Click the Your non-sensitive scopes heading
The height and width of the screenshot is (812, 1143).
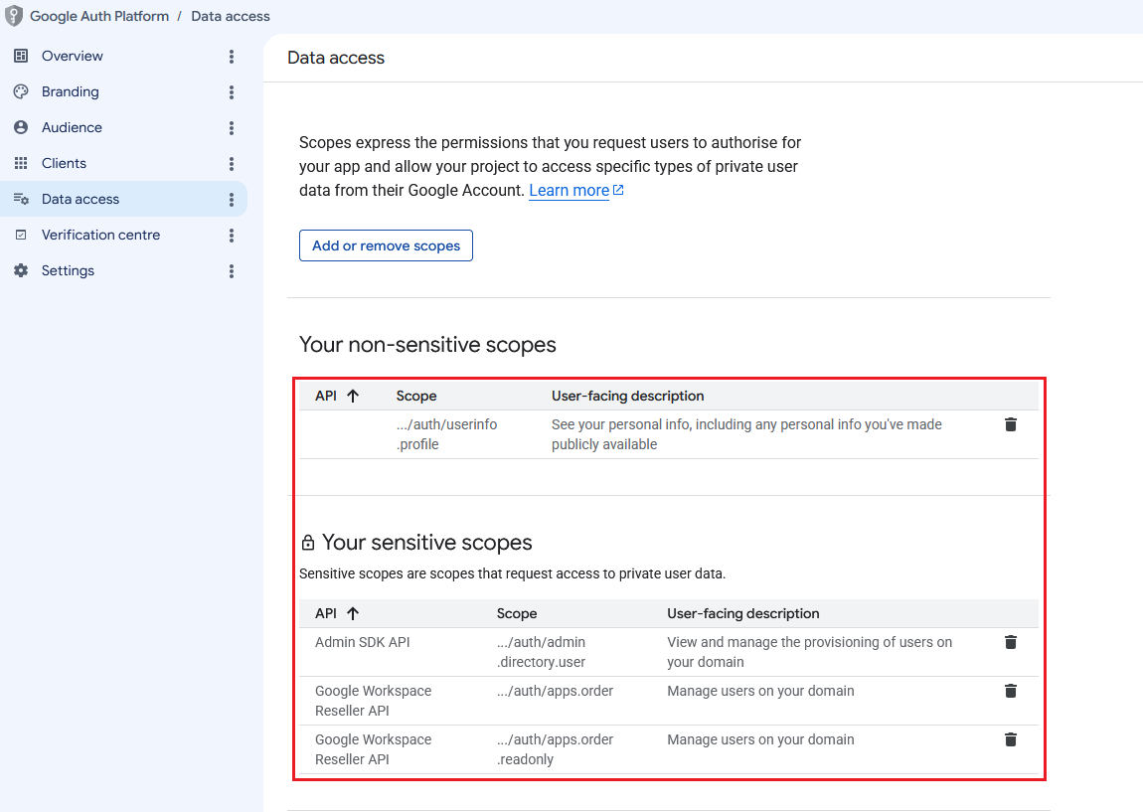427,344
